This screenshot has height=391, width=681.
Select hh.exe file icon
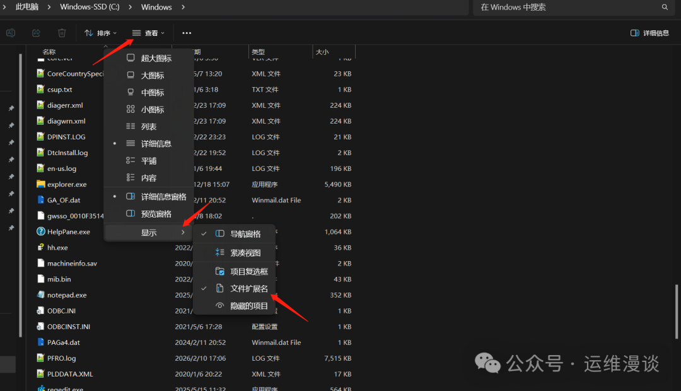[x=41, y=247]
